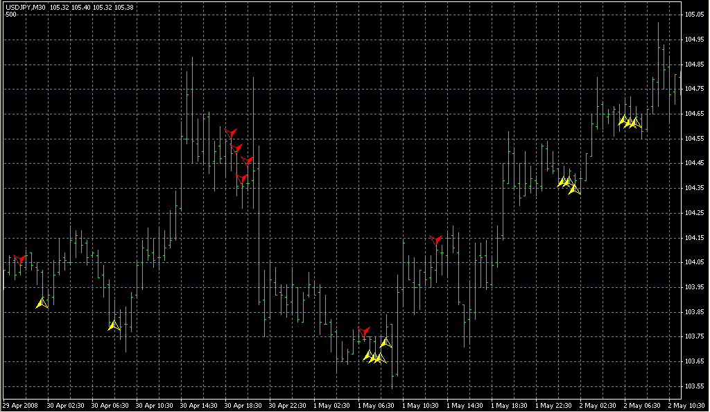Select the red sell arrow near 1 May 06:30
Viewport: 710px width, 412px height.
tap(363, 332)
